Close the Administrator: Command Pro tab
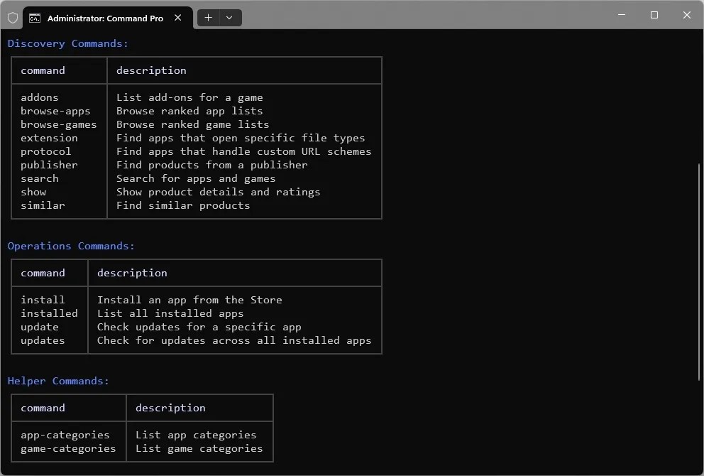The image size is (704, 476). tap(177, 18)
